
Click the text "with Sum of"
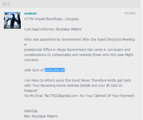(x=34, y=70)
